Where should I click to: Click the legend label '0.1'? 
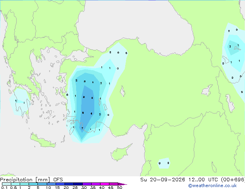coord(4,187)
